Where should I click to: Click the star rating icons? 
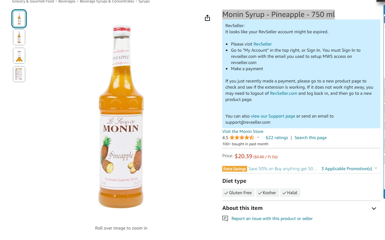click(x=242, y=138)
